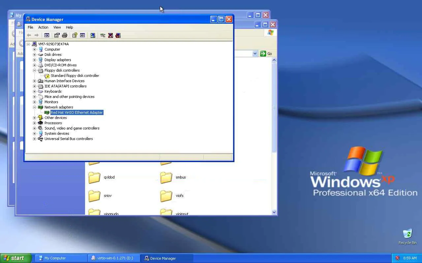Collapse the VM7-929D73E474A root node
Image resolution: width=422 pixels, height=263 pixels.
coord(28,44)
